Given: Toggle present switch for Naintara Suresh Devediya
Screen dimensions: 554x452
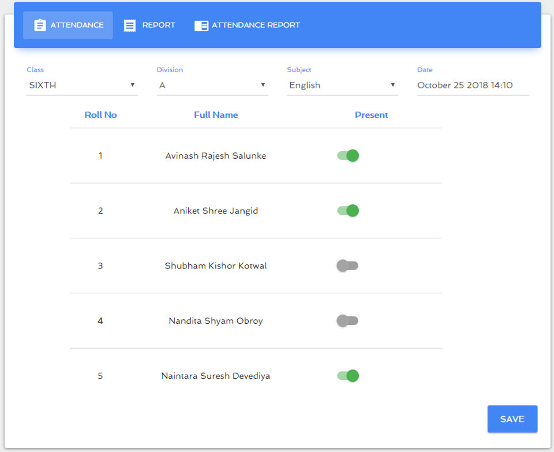Looking at the screenshot, I should (x=347, y=376).
